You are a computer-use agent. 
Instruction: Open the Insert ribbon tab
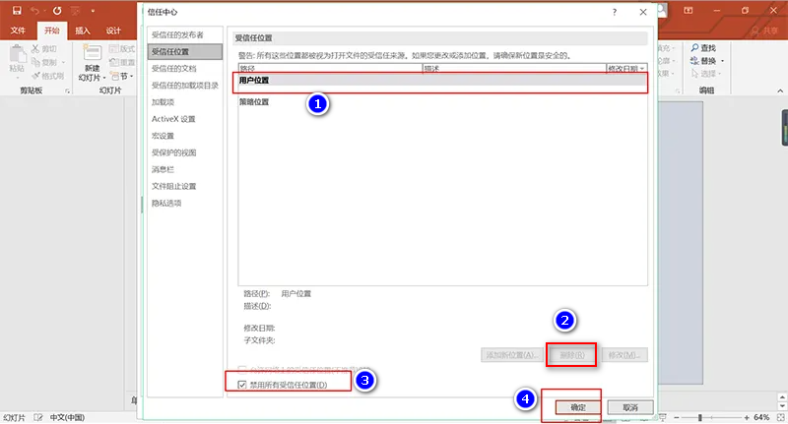83,30
